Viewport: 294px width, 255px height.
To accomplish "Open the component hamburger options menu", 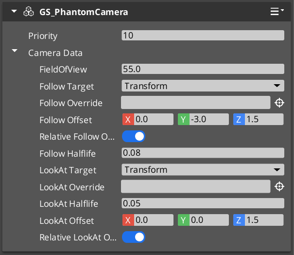I will [x=277, y=12].
